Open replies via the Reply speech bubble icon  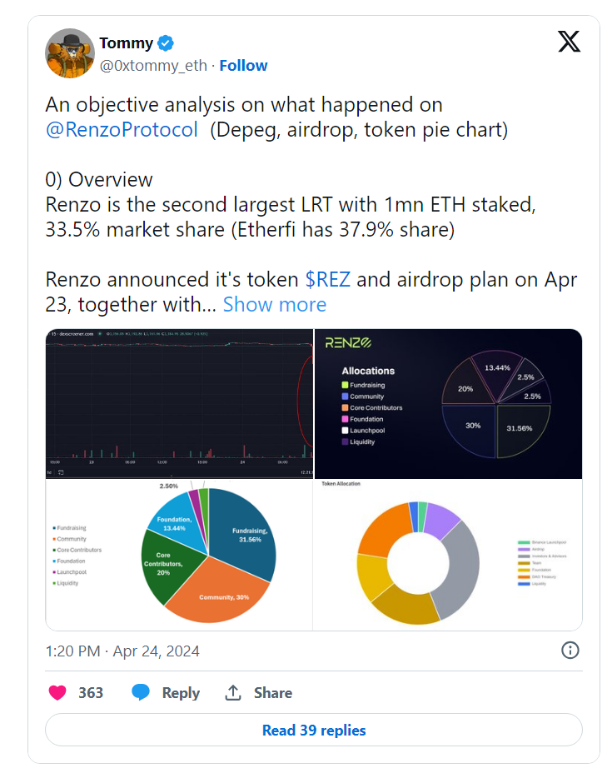point(138,692)
